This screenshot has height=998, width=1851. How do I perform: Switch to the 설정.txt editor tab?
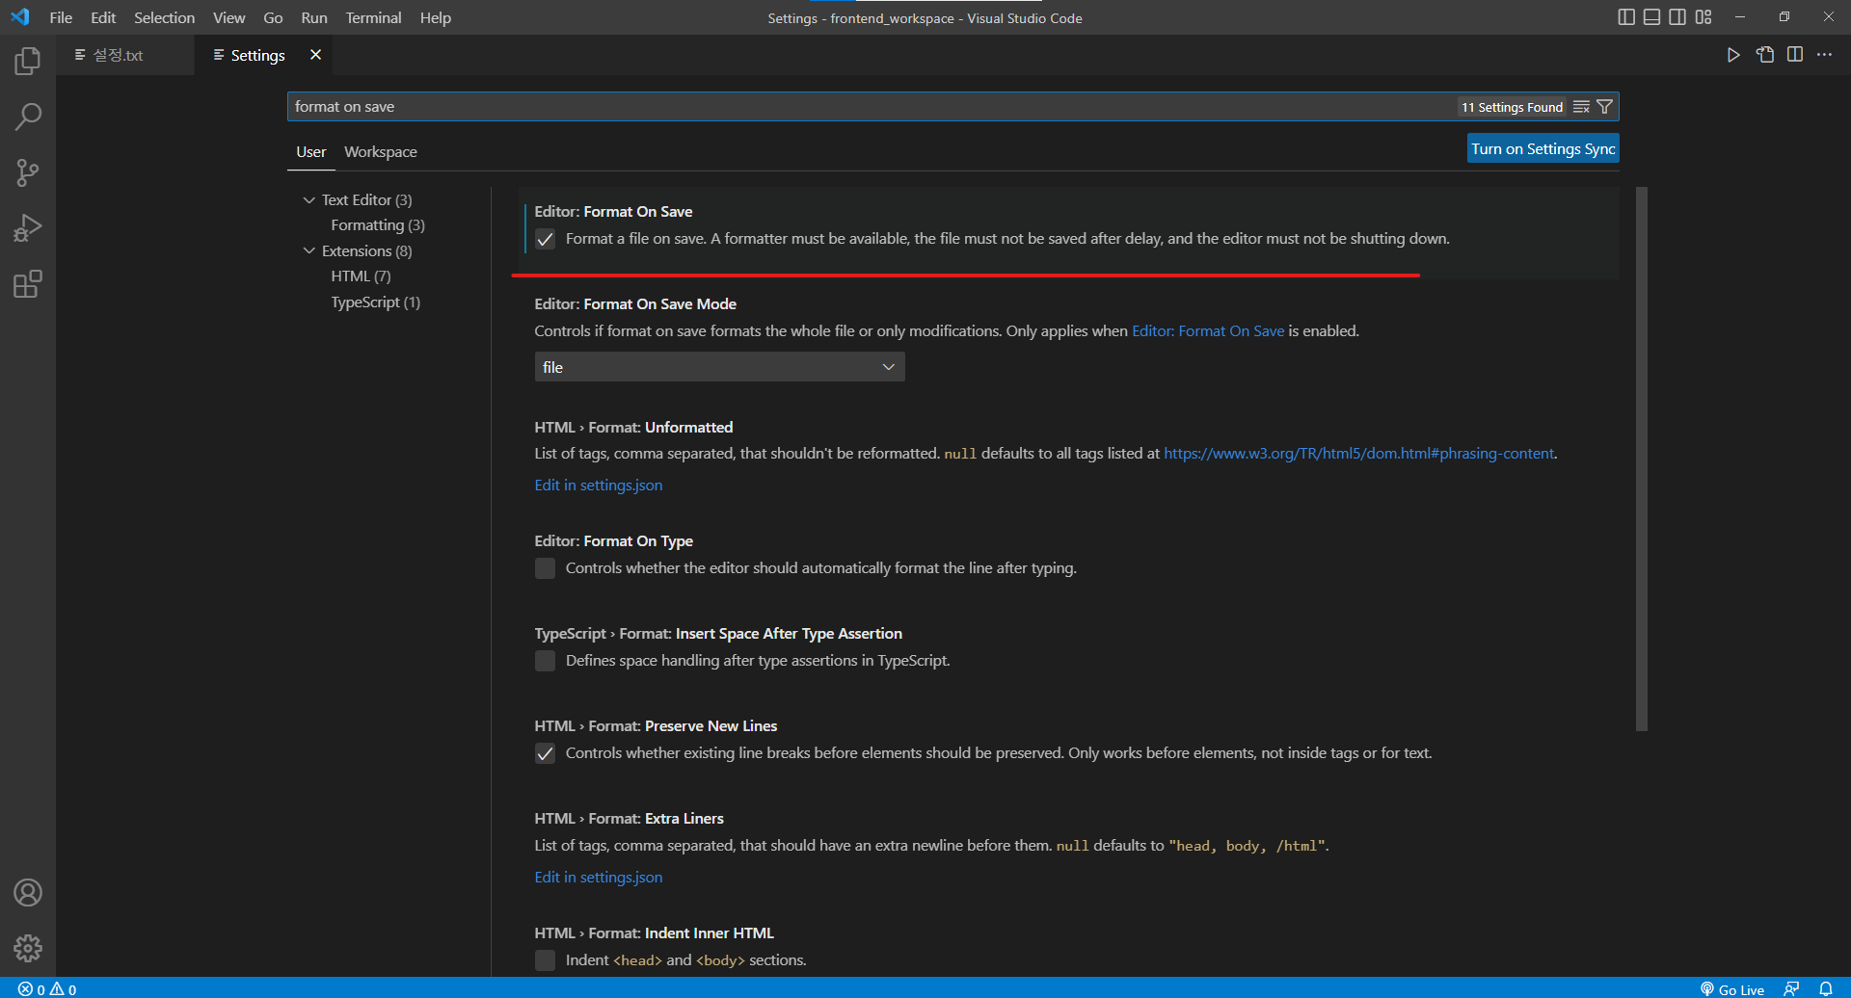click(x=124, y=55)
